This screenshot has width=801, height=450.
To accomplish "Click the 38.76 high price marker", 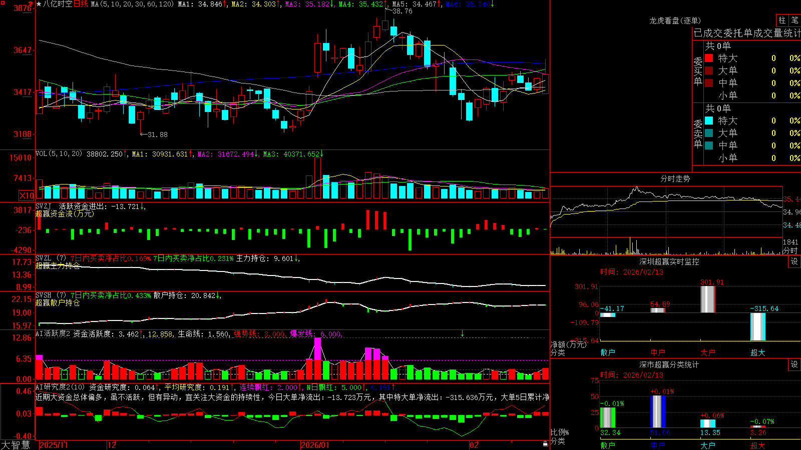I will point(402,11).
